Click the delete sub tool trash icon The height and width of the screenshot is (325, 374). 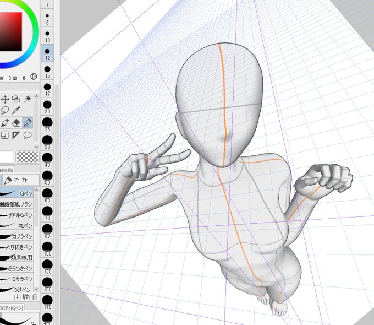[x=35, y=297]
